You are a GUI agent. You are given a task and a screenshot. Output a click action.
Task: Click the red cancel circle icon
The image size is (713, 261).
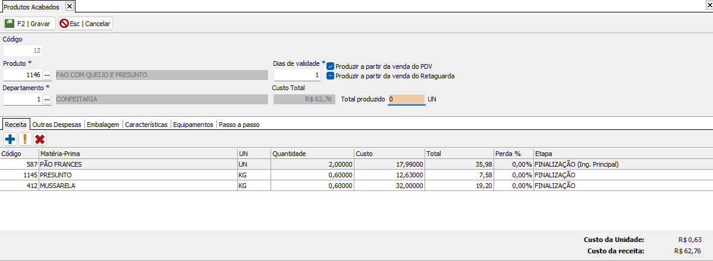[x=64, y=24]
